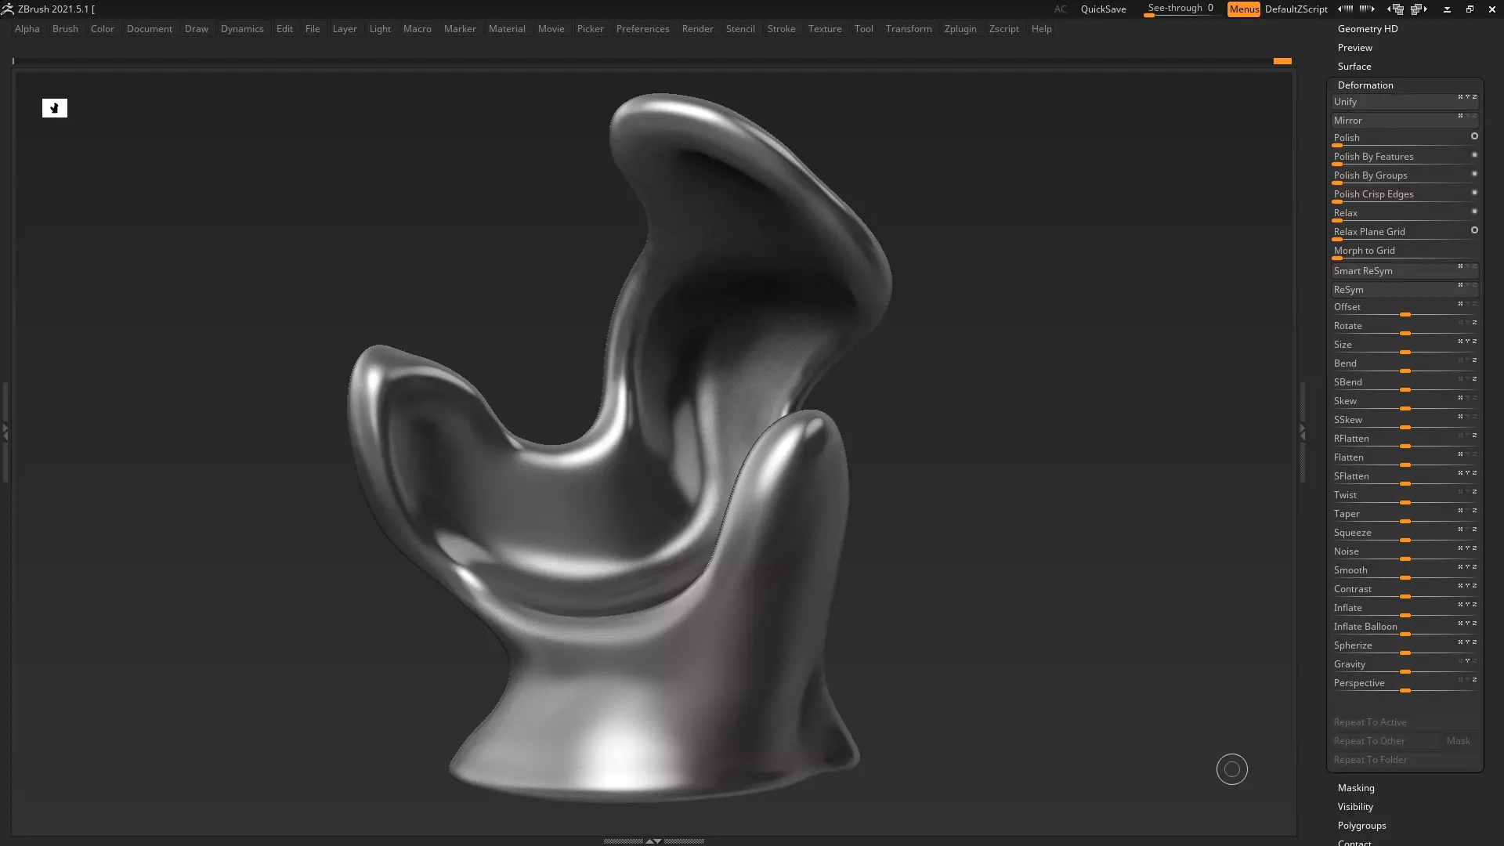
Task: Click the QuickSave button
Action: tap(1103, 9)
